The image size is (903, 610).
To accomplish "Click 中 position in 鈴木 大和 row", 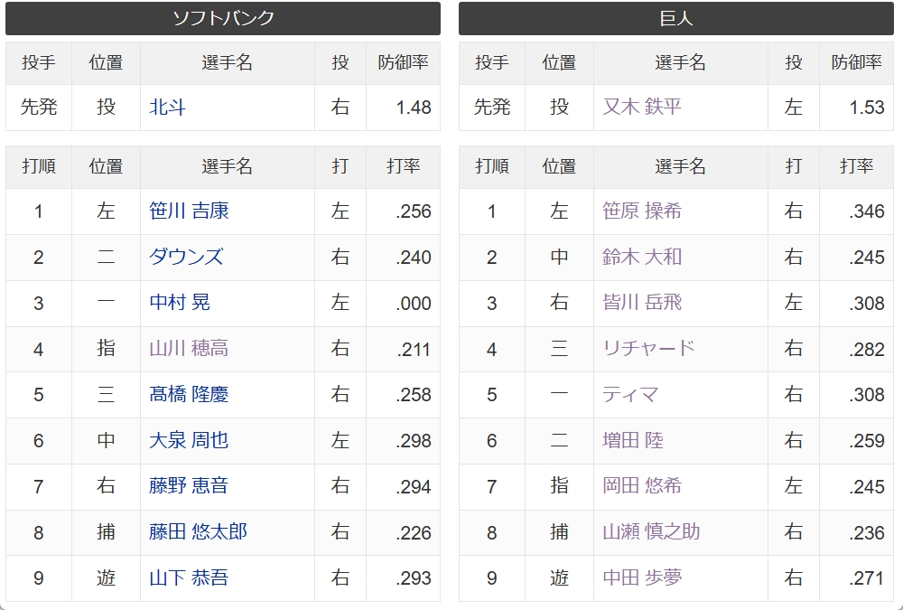I will (x=559, y=257).
